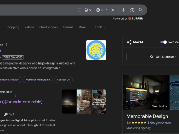The image size is (179, 134).
Task: Switch to the Forums tab
Action: [x=68, y=27]
